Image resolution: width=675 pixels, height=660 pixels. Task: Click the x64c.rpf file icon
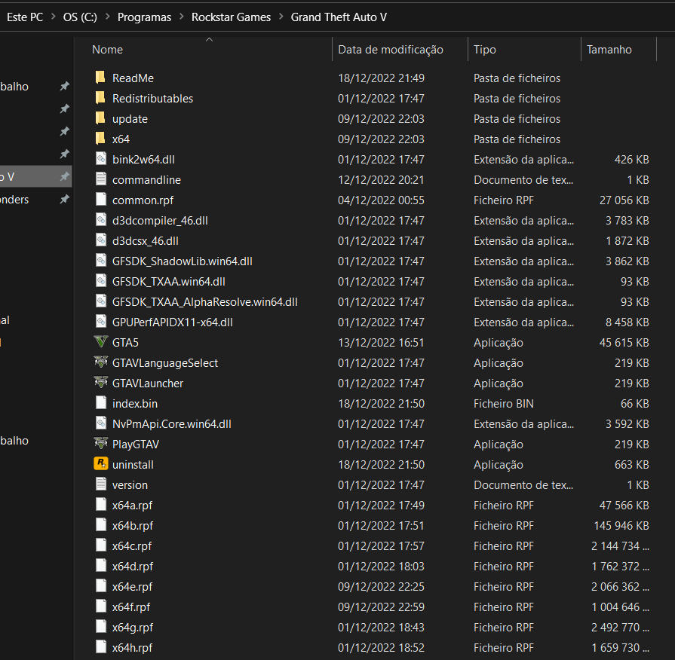[101, 545]
